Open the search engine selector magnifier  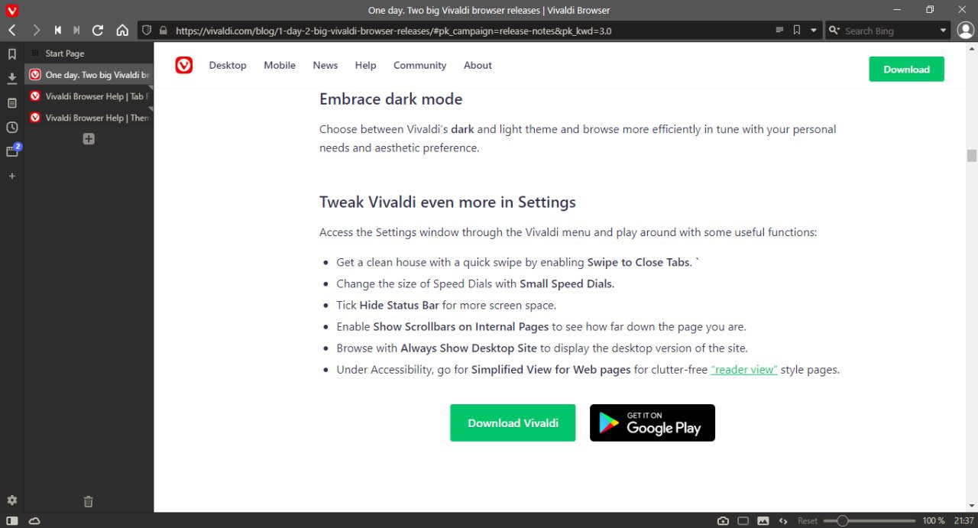834,31
